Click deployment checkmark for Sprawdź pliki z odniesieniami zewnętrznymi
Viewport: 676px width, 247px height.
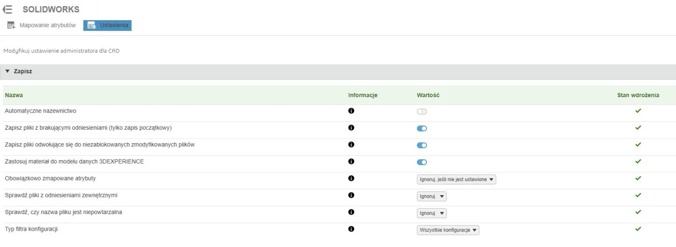(638, 195)
